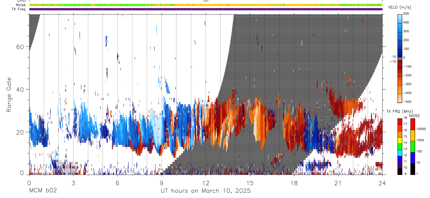Click the 1000 label on NOISE legend
Screen dimensions: 430x198
tap(420, 140)
